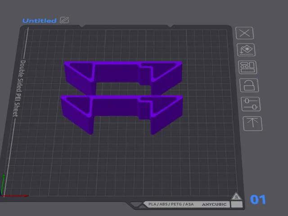
Task: Click the move plate to front arrow icon
Action: point(252,123)
